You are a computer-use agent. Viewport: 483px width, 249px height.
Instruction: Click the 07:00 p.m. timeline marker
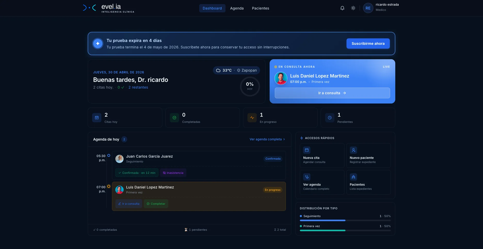click(x=109, y=186)
